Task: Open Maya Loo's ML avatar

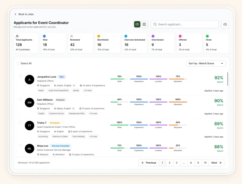Action: [29, 148]
